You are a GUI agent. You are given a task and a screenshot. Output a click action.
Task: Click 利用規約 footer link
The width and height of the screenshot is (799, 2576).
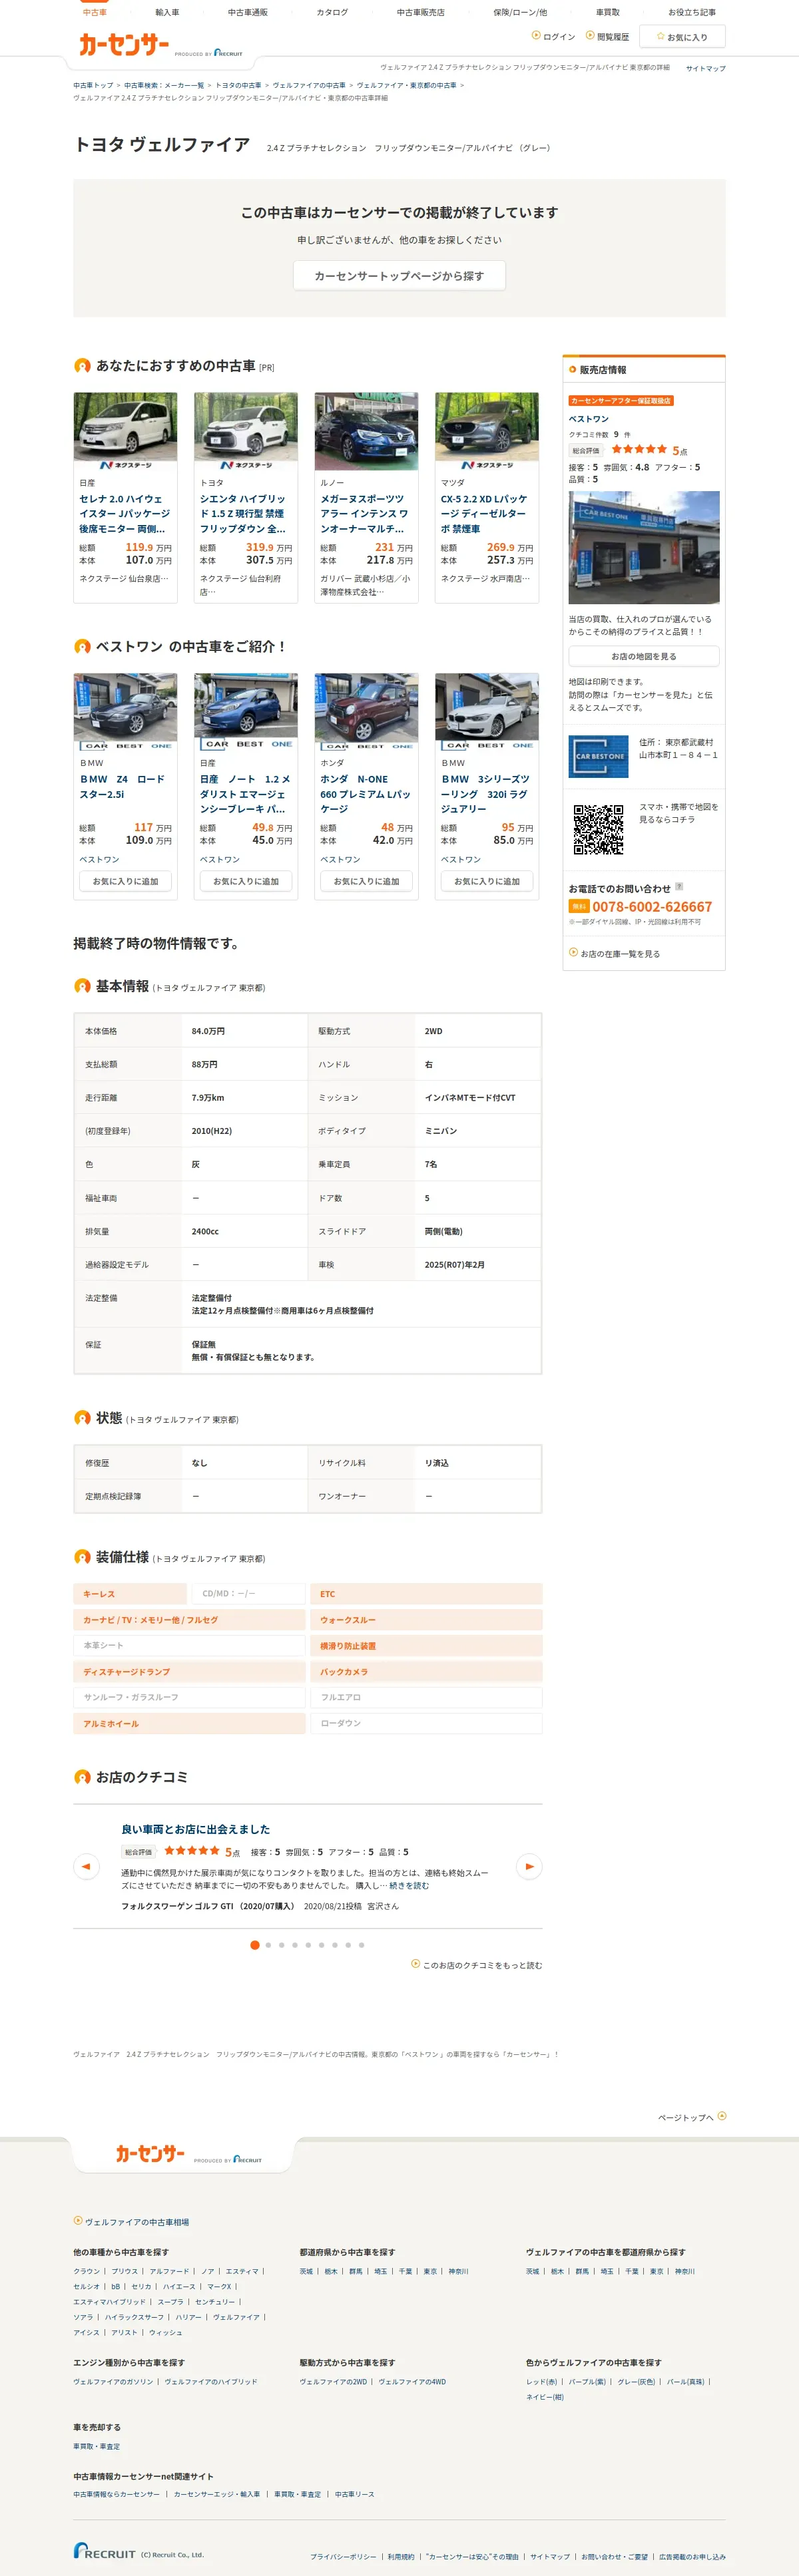(x=401, y=2556)
